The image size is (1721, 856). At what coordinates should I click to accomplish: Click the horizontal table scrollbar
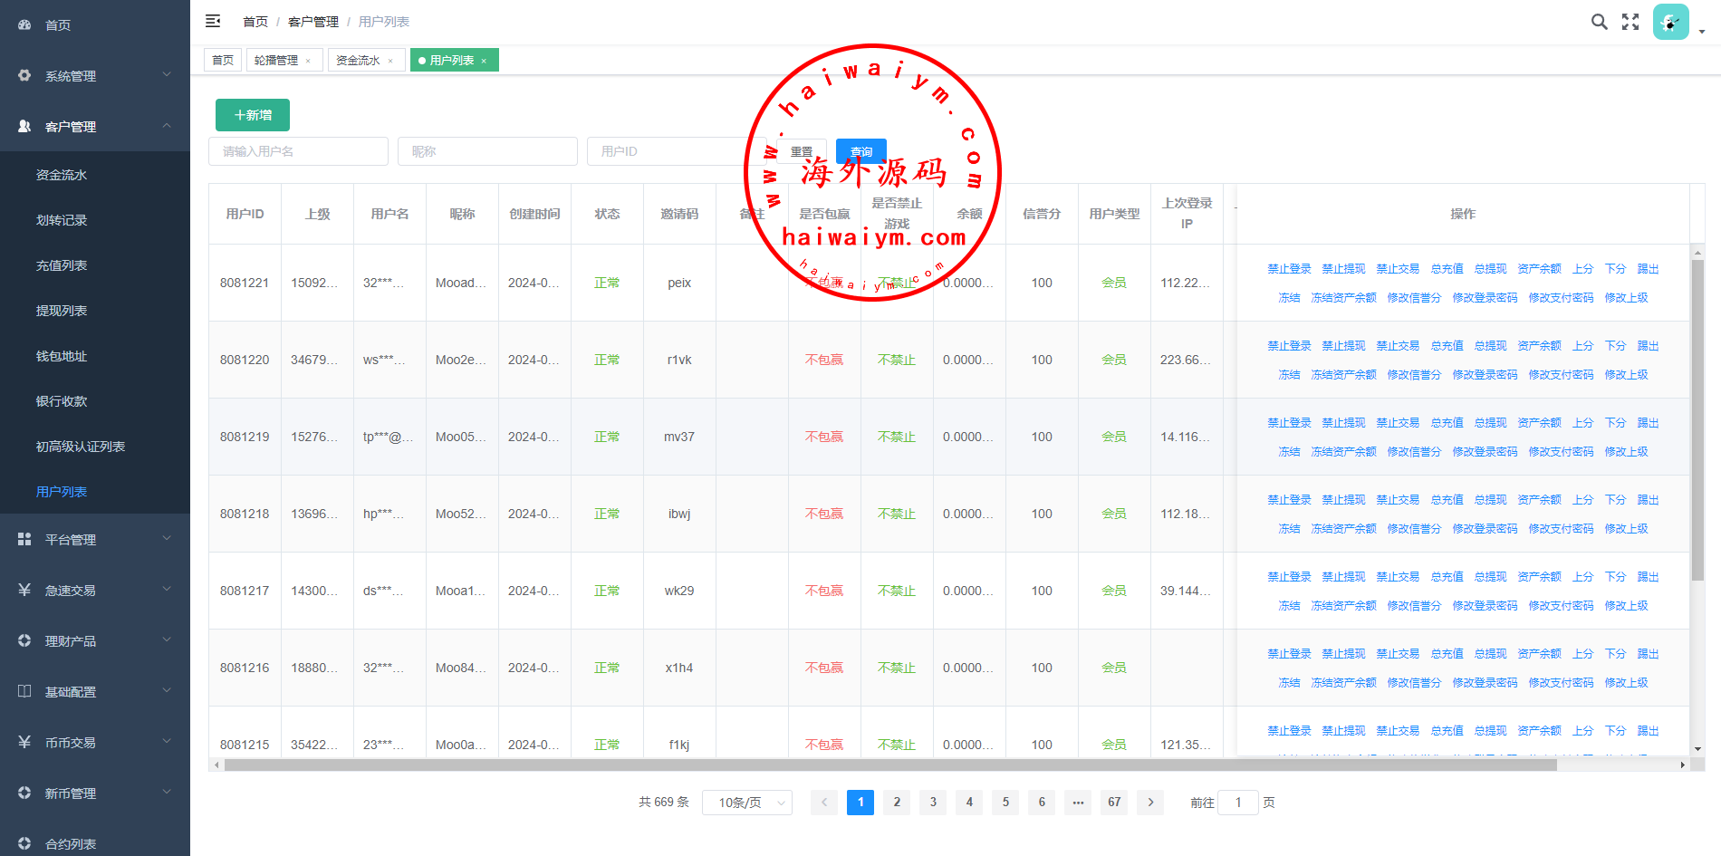[888, 765]
